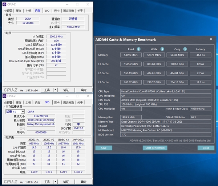Click the Close button in AIDA64

pyautogui.click(x=206, y=148)
